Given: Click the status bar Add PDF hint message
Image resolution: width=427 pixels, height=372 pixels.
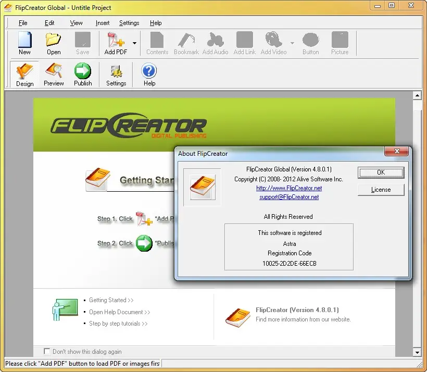Looking at the screenshot, I should click(x=83, y=364).
